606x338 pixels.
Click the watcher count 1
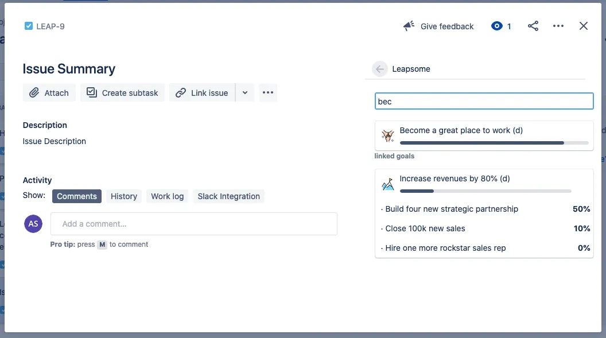click(509, 26)
